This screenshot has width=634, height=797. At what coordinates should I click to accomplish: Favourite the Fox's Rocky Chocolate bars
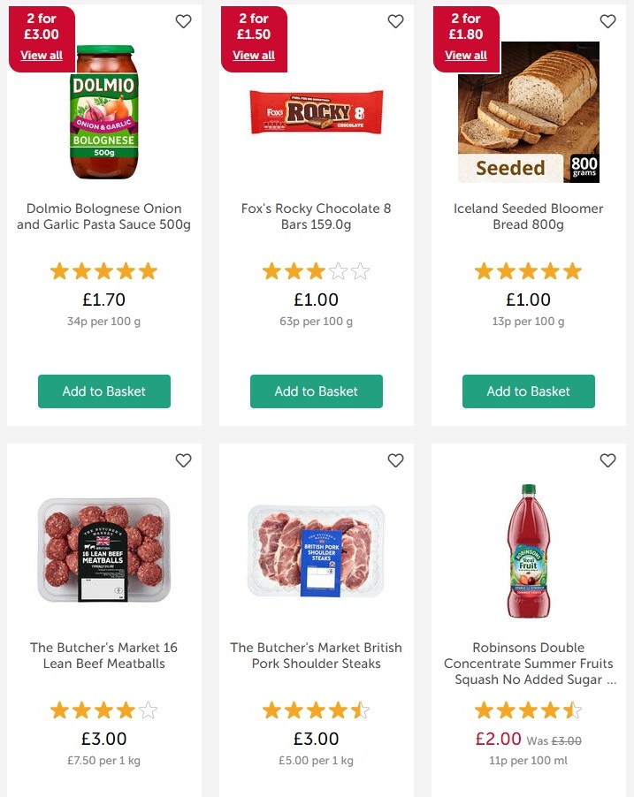point(395,21)
